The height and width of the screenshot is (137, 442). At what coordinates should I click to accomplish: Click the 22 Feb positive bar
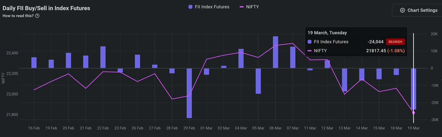point(103,57)
